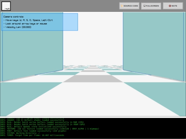Switch the demo to Fullscreen
This screenshot has height=139, width=186.
pyautogui.click(x=151, y=6)
